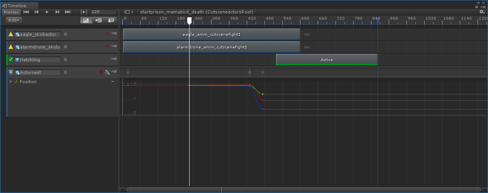The image size is (488, 193).
Task: Open the timeline sequence selector dropdown
Action: click(x=129, y=12)
